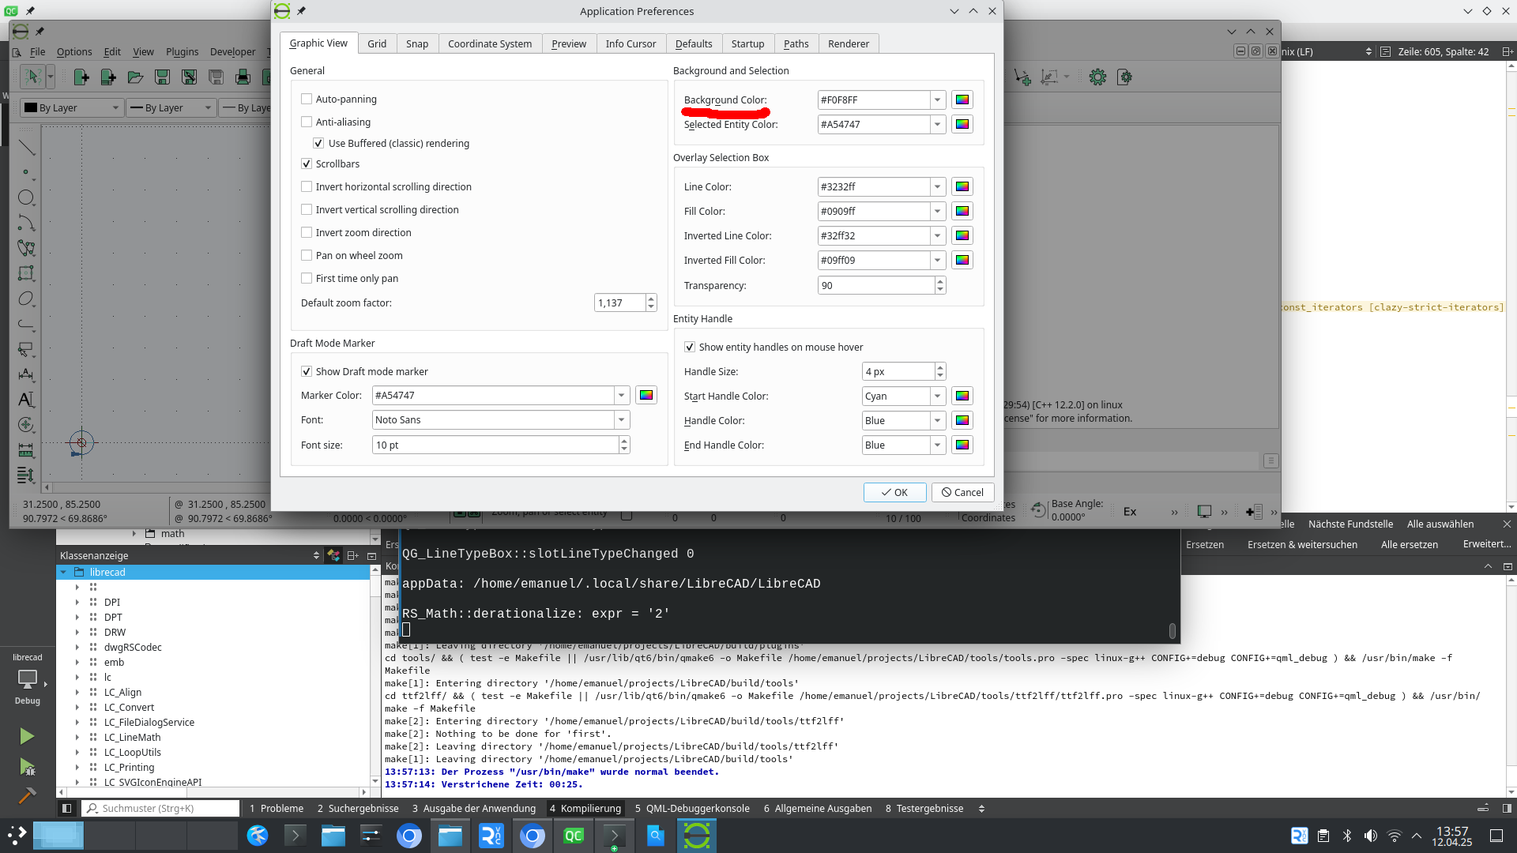Screen dimensions: 1517x853
Task: Open color picker for Background Color
Action: (962, 100)
